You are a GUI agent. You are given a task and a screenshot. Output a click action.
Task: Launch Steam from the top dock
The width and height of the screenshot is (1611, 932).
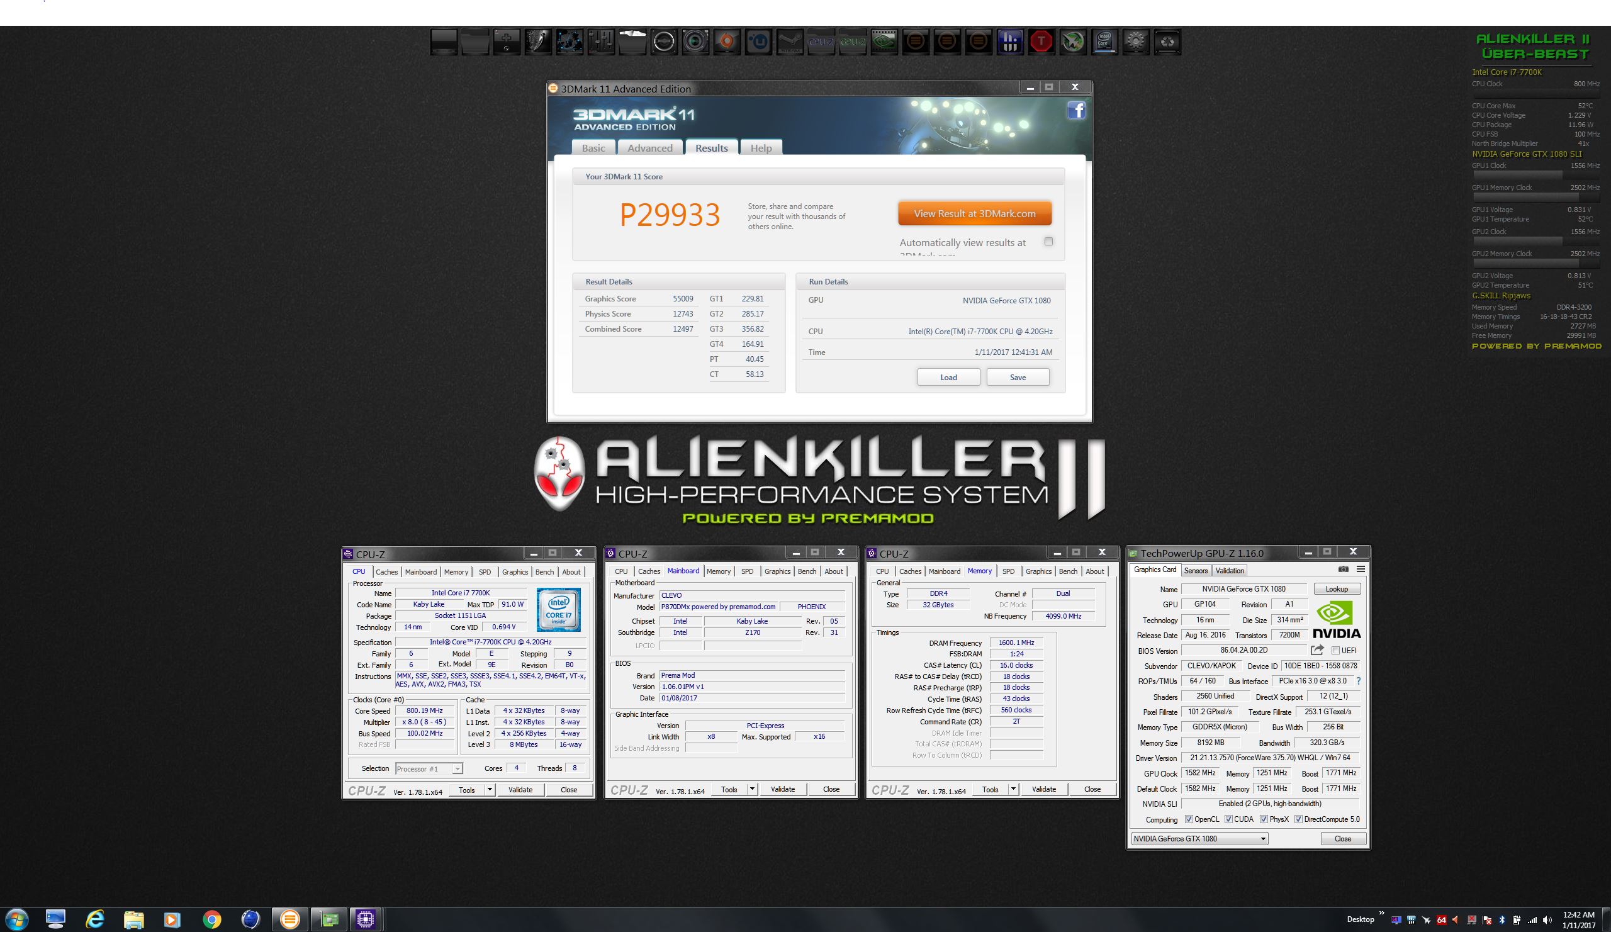click(790, 42)
